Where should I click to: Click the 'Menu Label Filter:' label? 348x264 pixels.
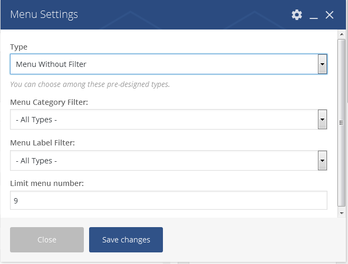coord(42,143)
